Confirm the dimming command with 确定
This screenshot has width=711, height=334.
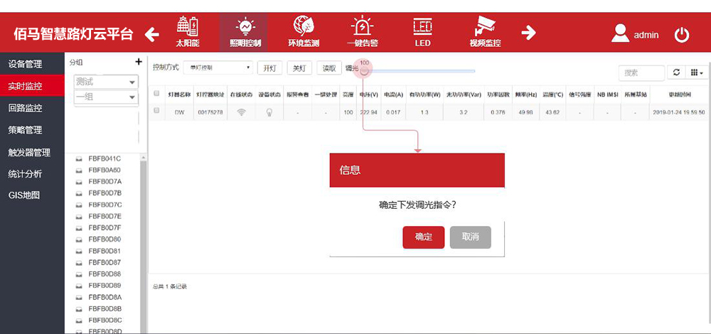pos(424,237)
